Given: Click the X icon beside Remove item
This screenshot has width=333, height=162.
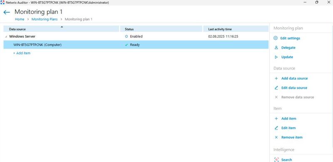Looking at the screenshot, I should tap(276, 137).
